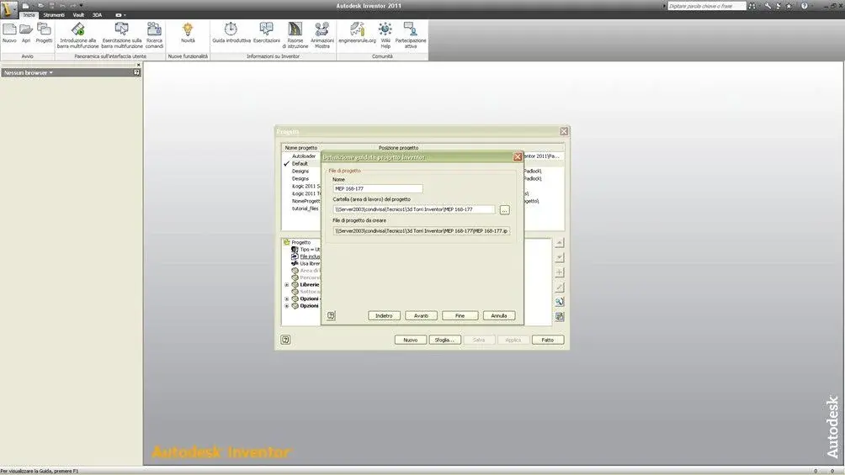Screen dimensions: 845x475
Task: Click the Indietro button
Action: coord(385,315)
